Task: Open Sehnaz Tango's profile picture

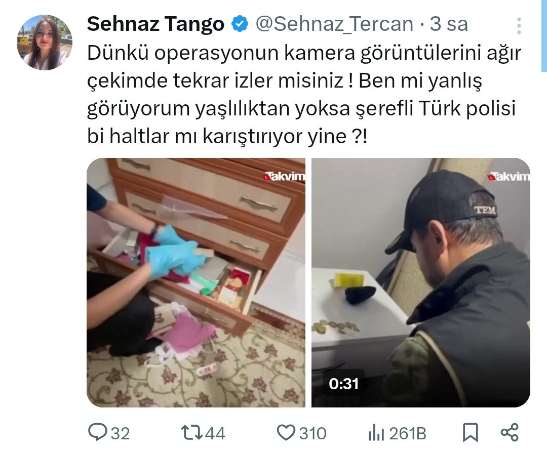Action: [x=44, y=42]
